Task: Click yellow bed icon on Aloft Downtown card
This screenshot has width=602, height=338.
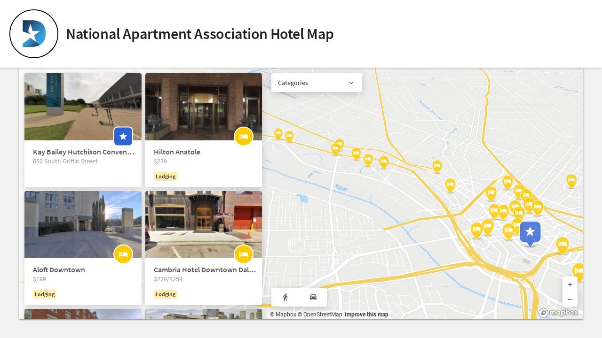Action: click(x=123, y=254)
